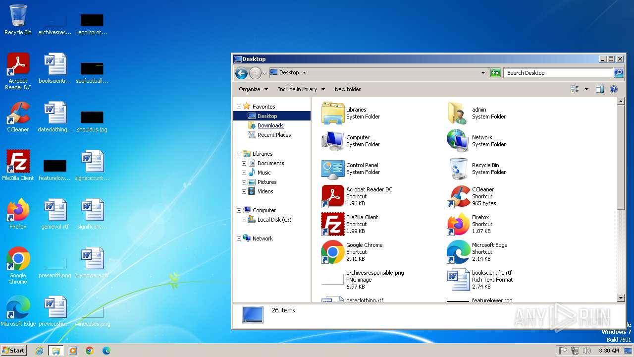This screenshot has width=634, height=357.
Task: Click the Change your view icon
Action: click(x=575, y=89)
